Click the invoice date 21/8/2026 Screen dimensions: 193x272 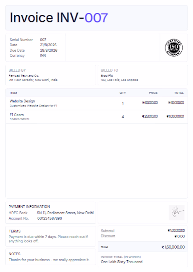pyautogui.click(x=48, y=45)
